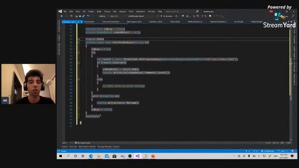Click the Undo toolbar icon

pos(88,16)
